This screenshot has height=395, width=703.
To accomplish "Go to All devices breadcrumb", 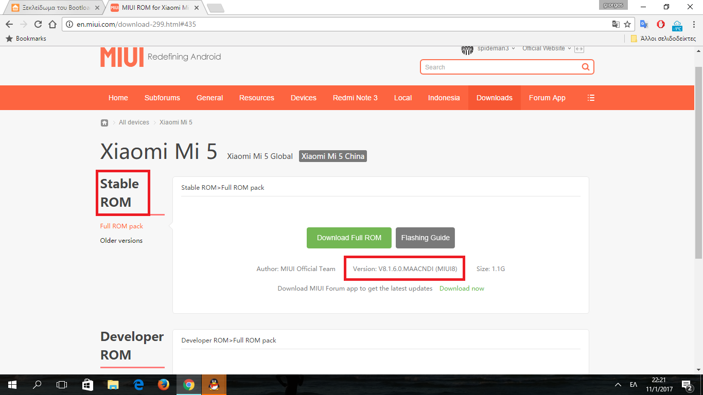I will pyautogui.click(x=134, y=122).
